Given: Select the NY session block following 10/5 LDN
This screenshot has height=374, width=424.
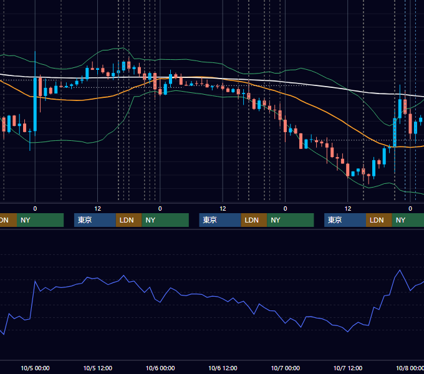Looking at the screenshot, I should click(x=165, y=220).
